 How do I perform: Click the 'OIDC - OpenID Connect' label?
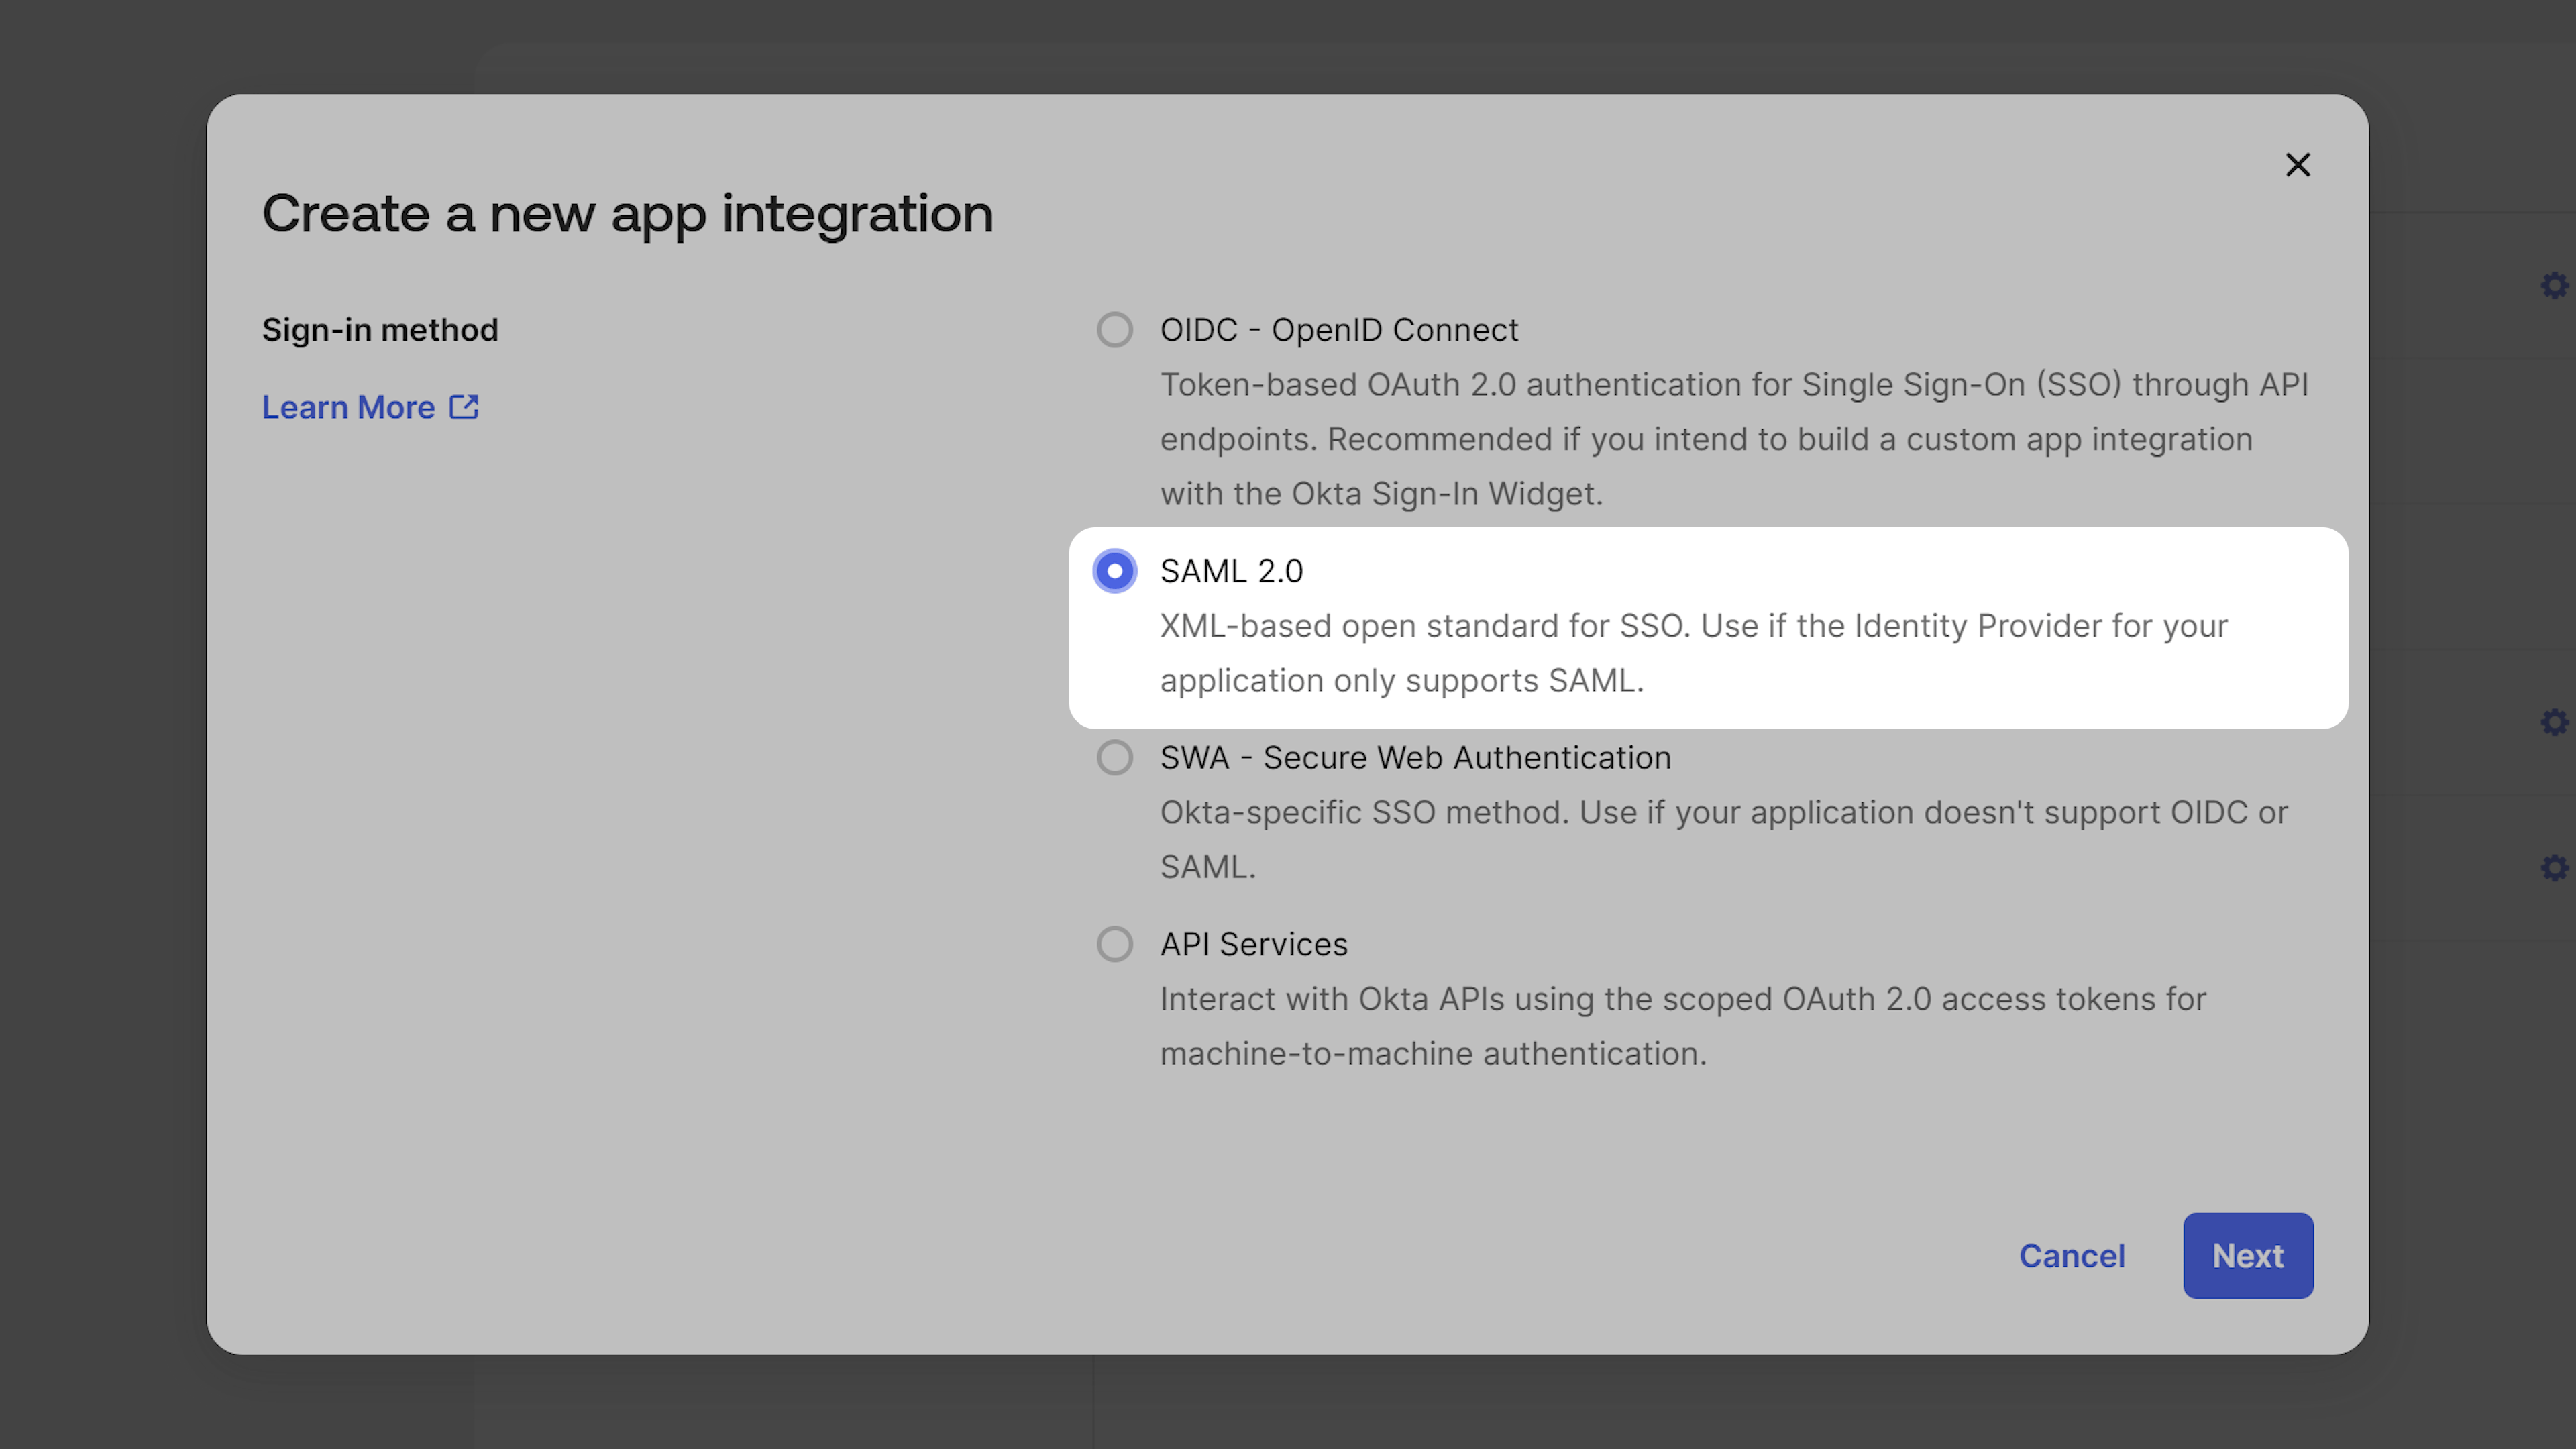1339,330
